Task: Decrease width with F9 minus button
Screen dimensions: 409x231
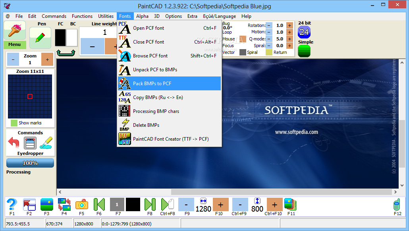Action: click(x=186, y=204)
